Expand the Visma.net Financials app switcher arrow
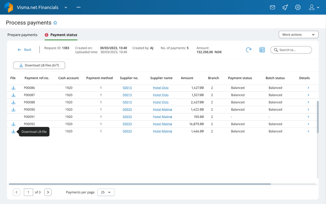Screen dimensions: 326x204 [x=66, y=8]
